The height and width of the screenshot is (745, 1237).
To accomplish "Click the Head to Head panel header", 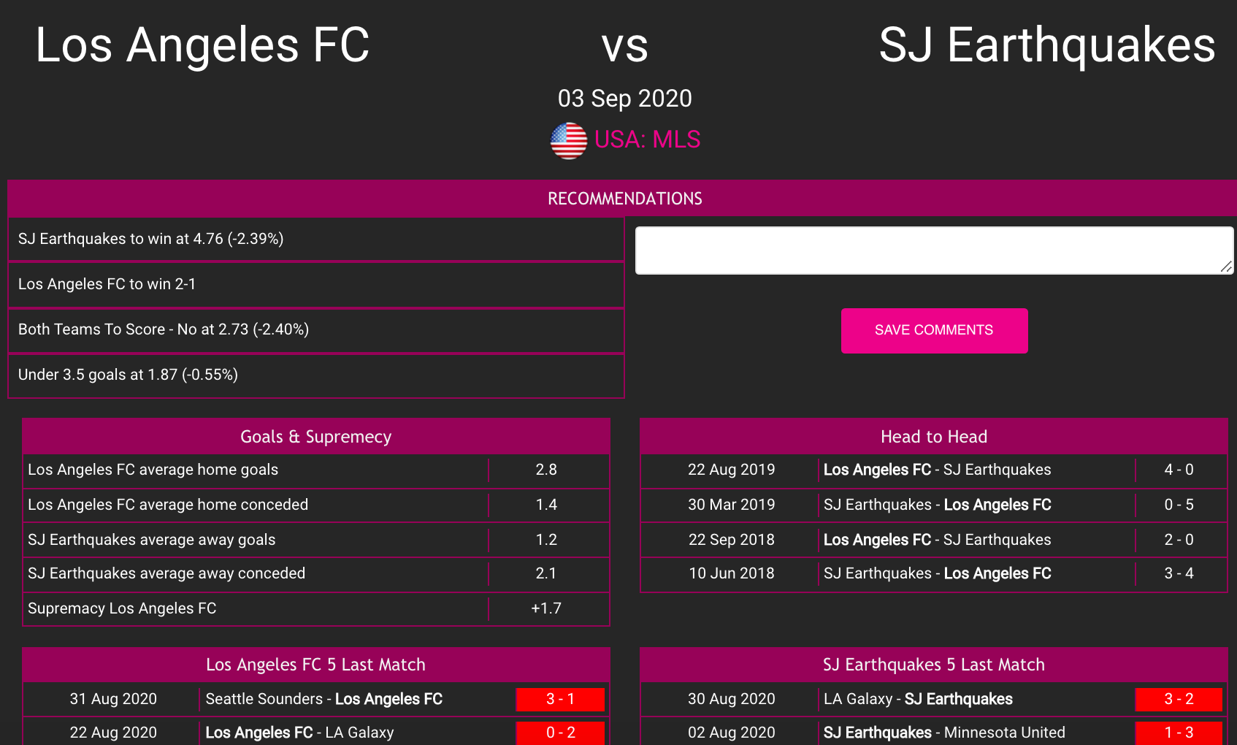I will click(934, 436).
